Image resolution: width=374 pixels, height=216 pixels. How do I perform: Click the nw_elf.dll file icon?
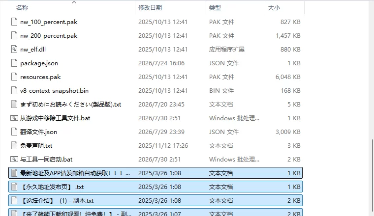[x=14, y=50]
